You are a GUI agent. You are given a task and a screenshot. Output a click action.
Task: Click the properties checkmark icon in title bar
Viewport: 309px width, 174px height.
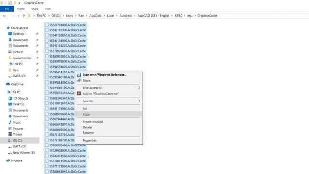(10, 3)
